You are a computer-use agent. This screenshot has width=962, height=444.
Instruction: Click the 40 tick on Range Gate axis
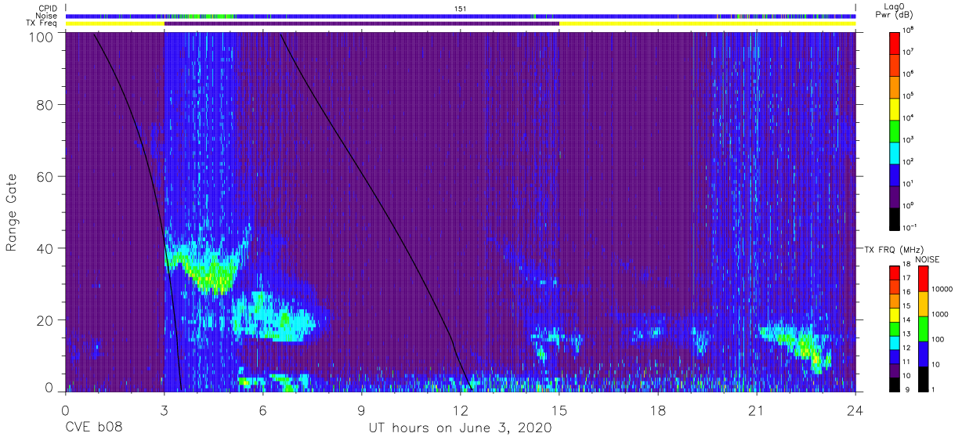tap(45, 248)
